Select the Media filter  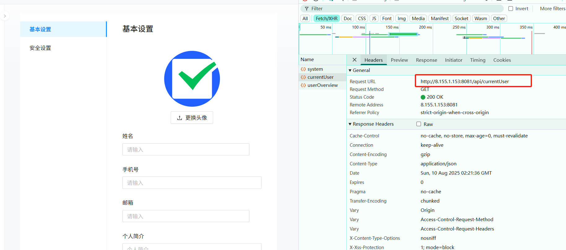click(x=418, y=19)
